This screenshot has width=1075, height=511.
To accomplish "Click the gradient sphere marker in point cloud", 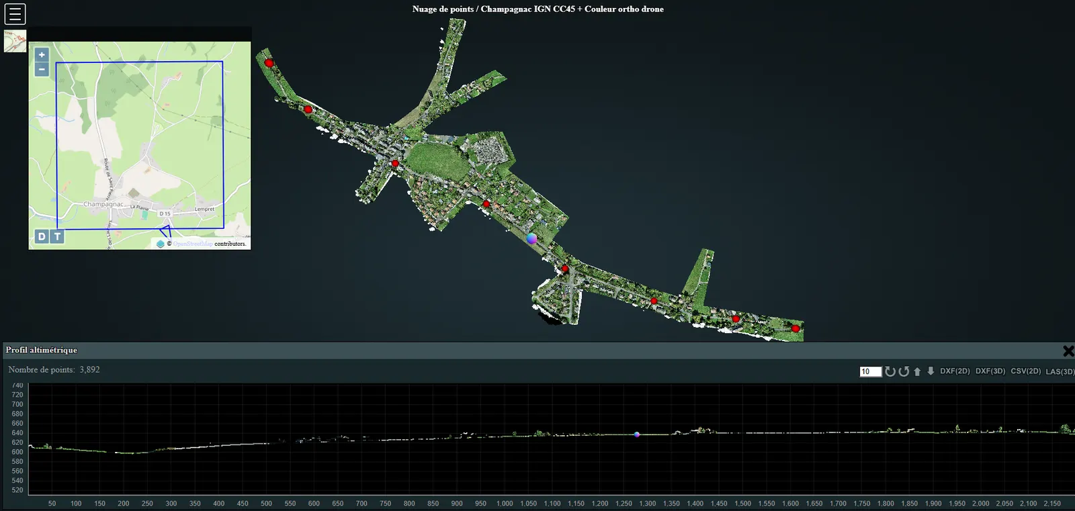I will click(532, 238).
